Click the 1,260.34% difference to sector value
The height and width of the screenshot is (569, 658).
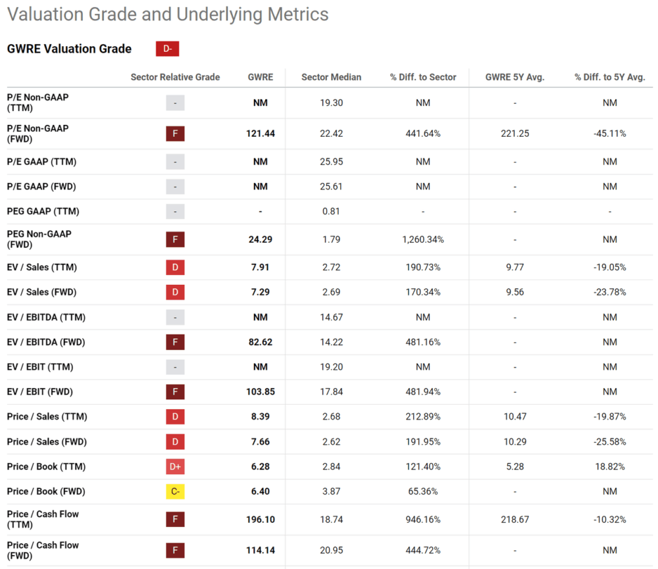[423, 239]
